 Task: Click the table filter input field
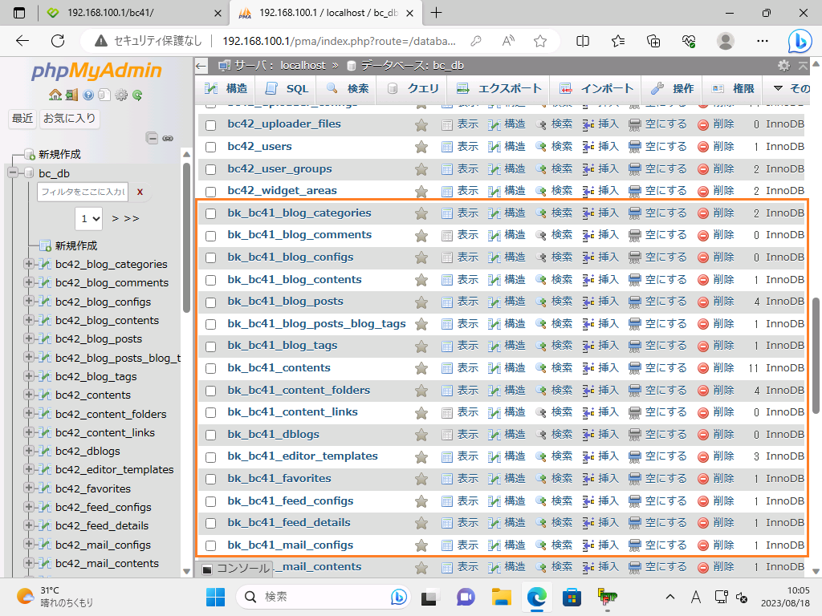[81, 192]
